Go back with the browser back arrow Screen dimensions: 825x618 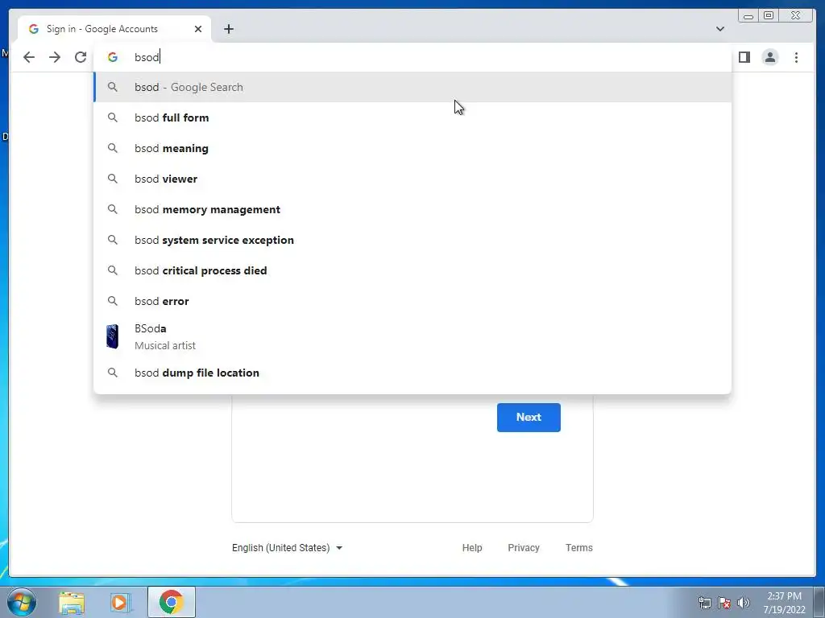tap(29, 57)
